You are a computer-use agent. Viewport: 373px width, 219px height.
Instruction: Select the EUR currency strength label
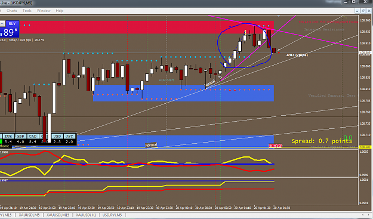point(8,136)
